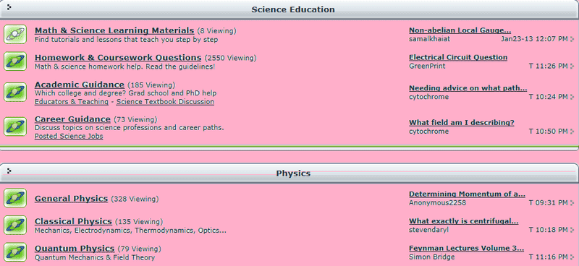
Task: Click the Homework & Coursework Questions forum icon
Action: click(x=15, y=61)
